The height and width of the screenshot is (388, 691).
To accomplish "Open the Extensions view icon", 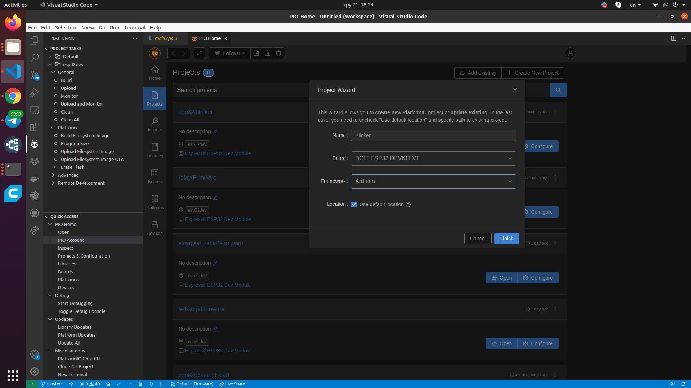I will point(35,127).
